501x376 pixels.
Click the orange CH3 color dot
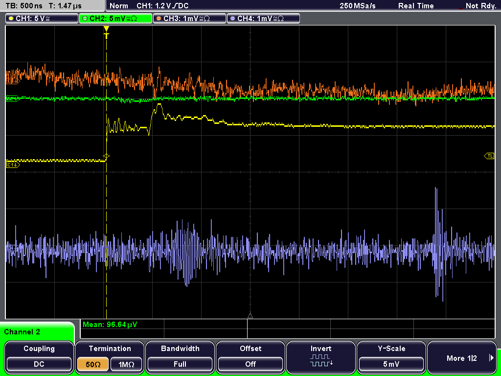[x=159, y=19]
